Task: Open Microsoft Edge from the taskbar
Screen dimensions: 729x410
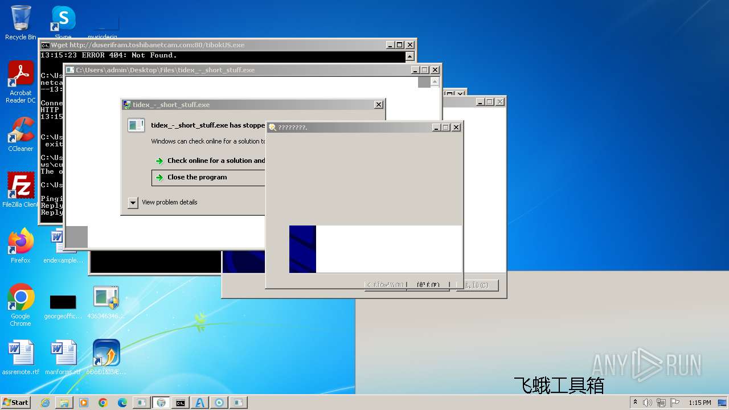Action: tap(122, 403)
